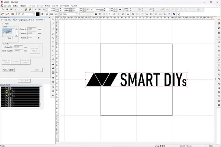Open the All Models dropdown

77,14
